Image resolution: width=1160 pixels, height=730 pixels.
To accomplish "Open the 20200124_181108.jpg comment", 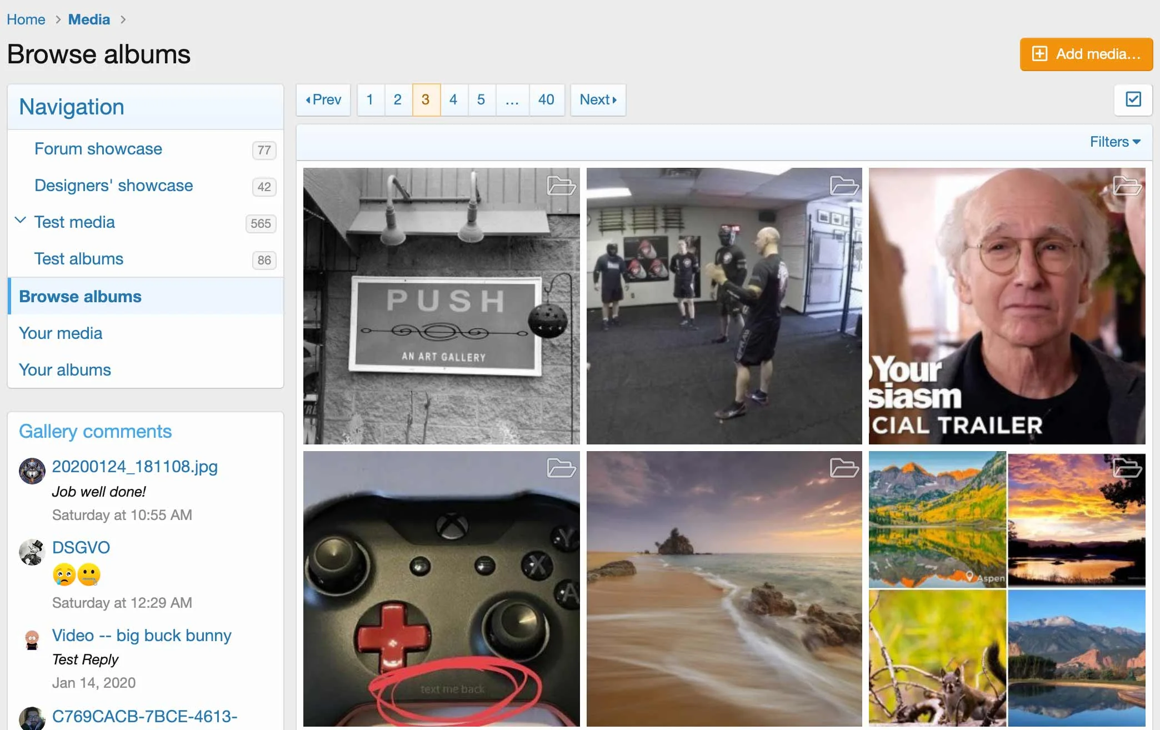I will (134, 467).
